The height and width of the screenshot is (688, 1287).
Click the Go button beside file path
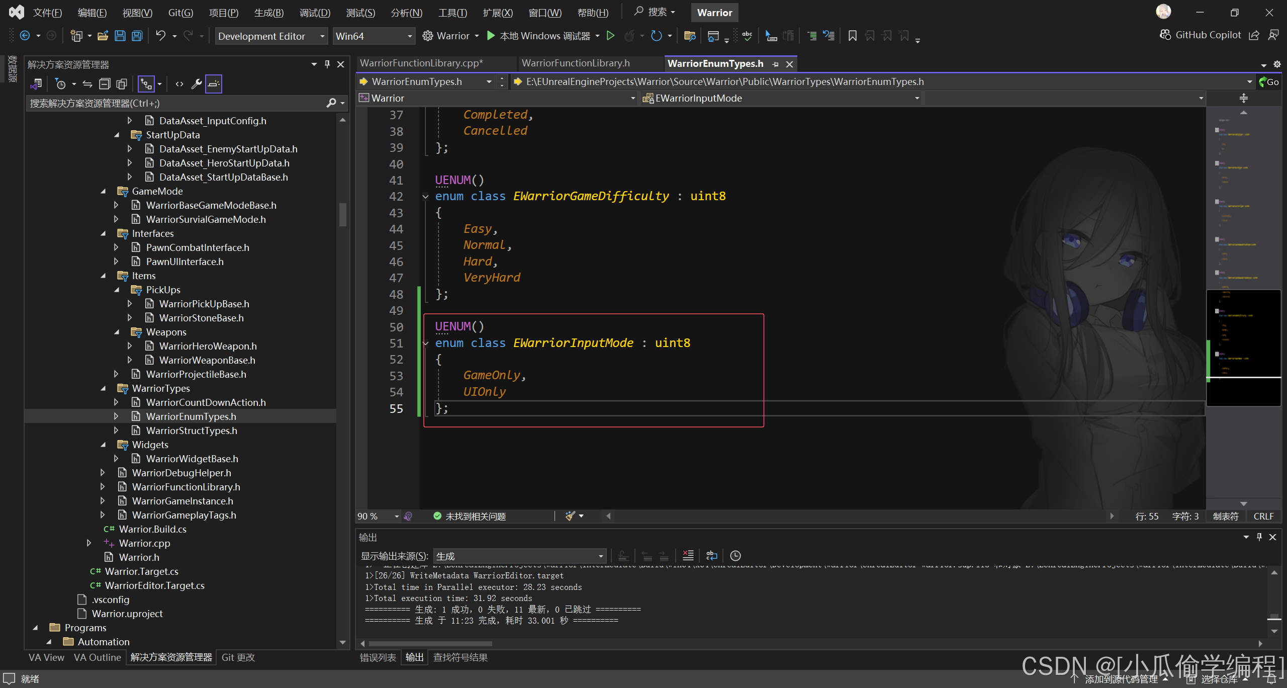(x=1270, y=81)
